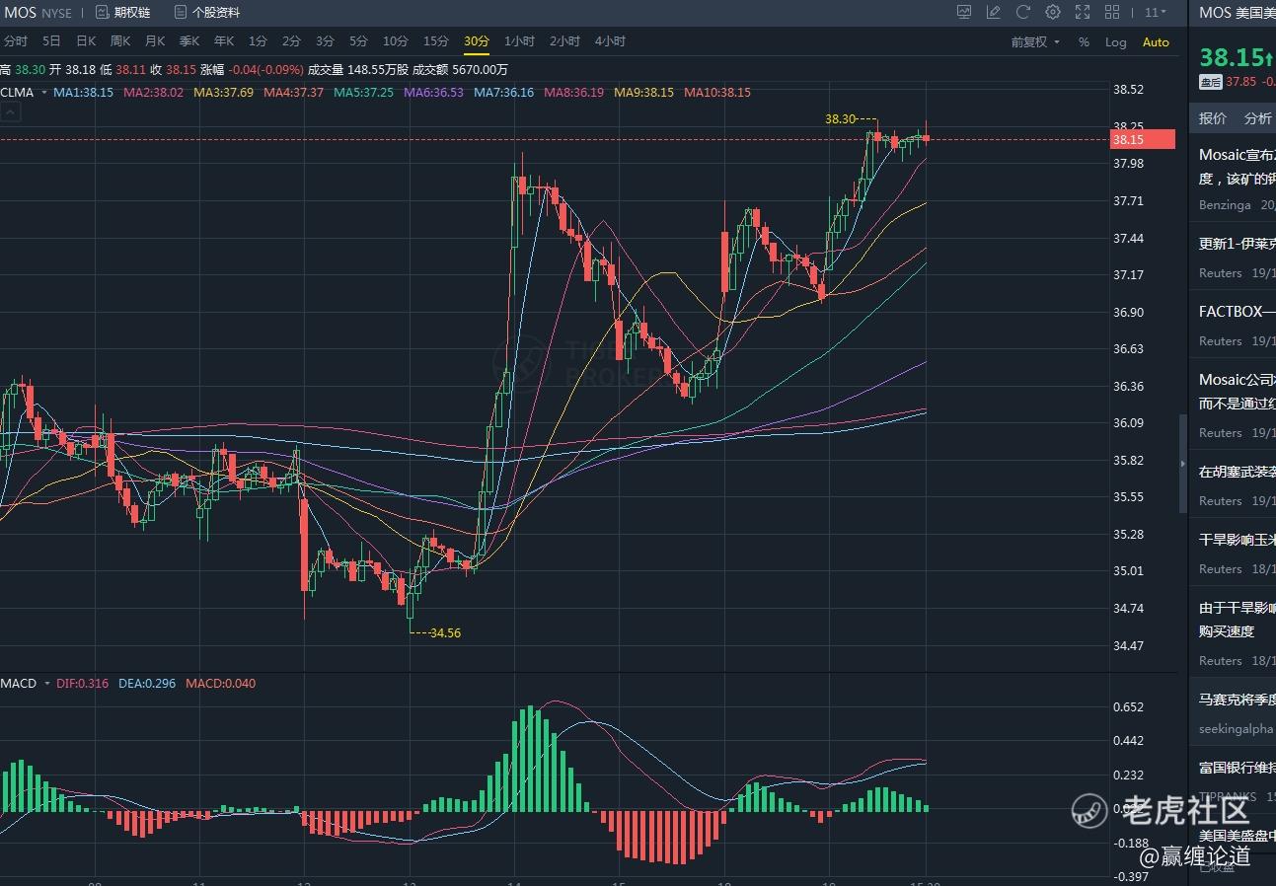This screenshot has height=886, width=1276.
Task: Open the 报价 quotes tab
Action: [1213, 118]
